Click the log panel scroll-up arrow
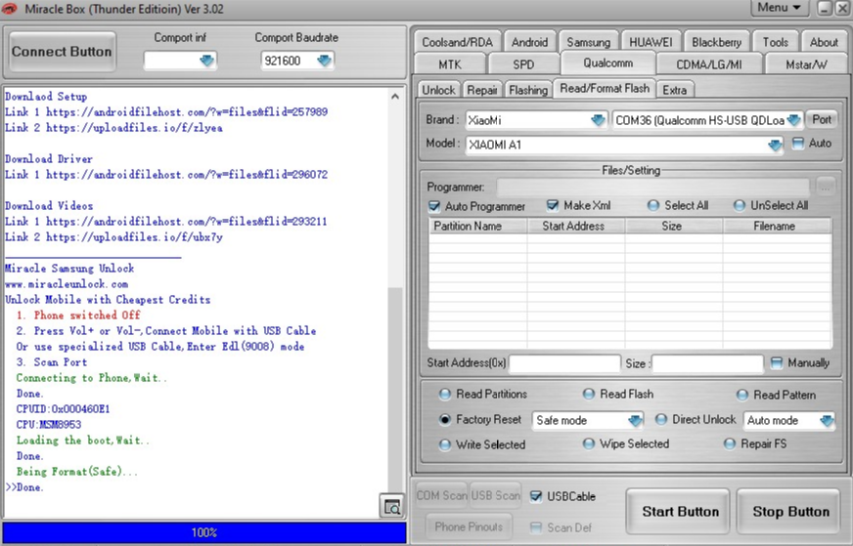Screen dimensions: 853x546 click(395, 96)
